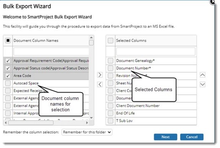Viewport: 220px width, 148px height.
Task: Tick the End Of Life checkbox
Action: [x=110, y=113]
